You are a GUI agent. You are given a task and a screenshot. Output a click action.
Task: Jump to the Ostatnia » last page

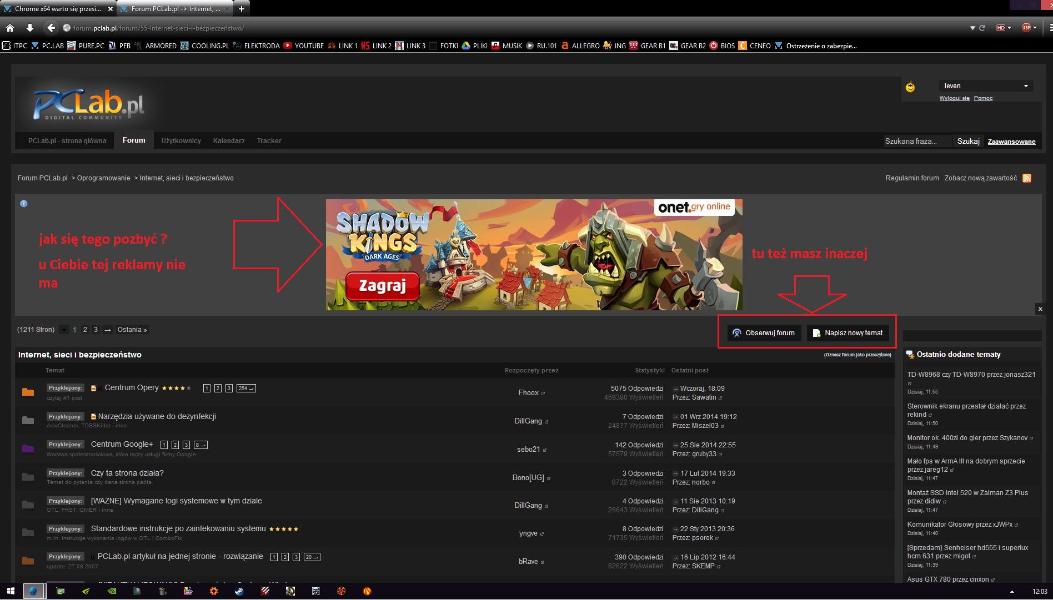click(x=132, y=330)
